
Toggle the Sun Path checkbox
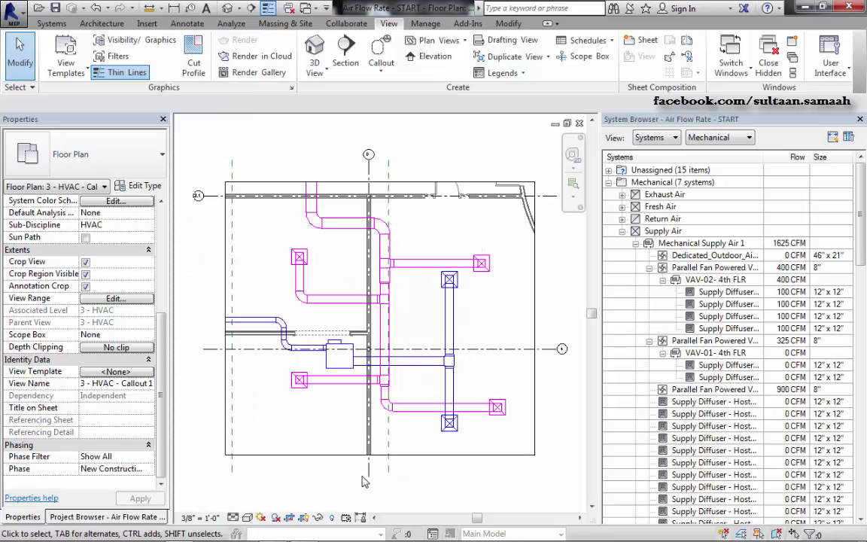(x=86, y=238)
